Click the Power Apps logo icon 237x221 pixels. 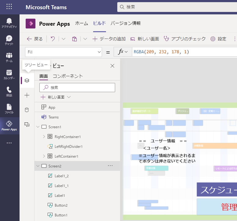point(31,24)
